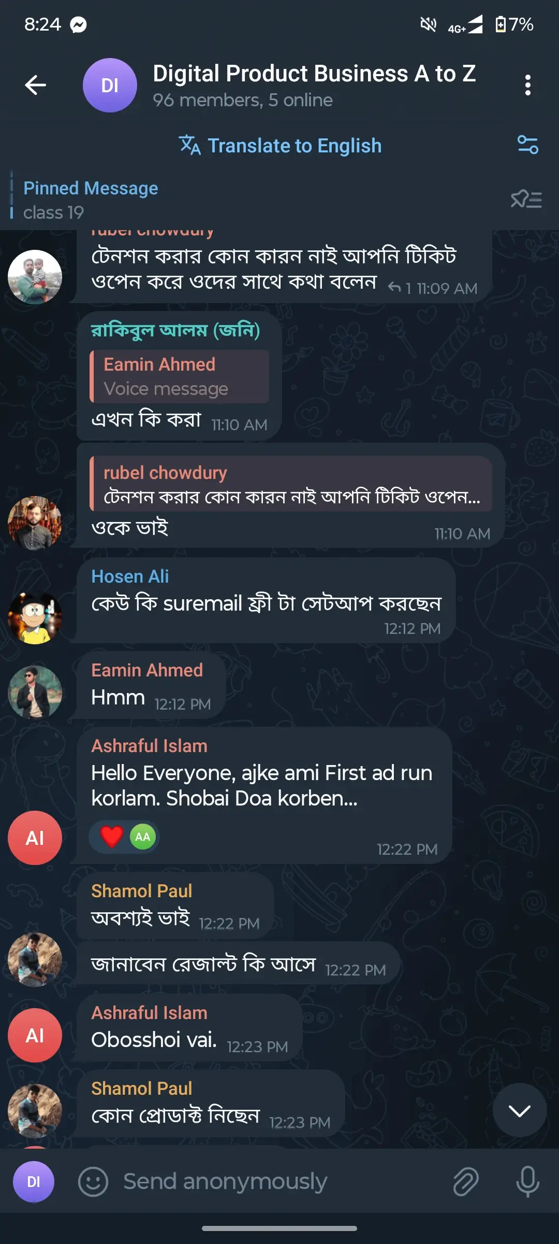Open the emoji picker smiley icon
559x1244 pixels.
[93, 1182]
